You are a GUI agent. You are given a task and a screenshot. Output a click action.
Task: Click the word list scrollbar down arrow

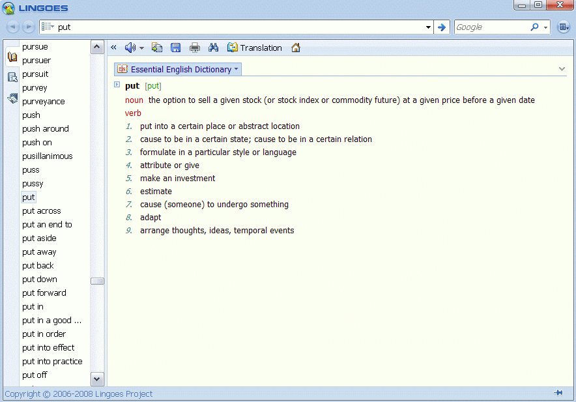97,379
